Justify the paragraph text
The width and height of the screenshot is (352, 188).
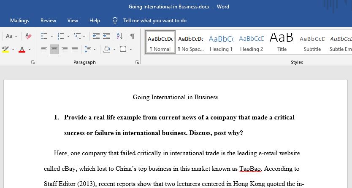pos(75,49)
